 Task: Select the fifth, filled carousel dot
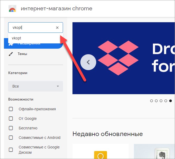point(171,101)
